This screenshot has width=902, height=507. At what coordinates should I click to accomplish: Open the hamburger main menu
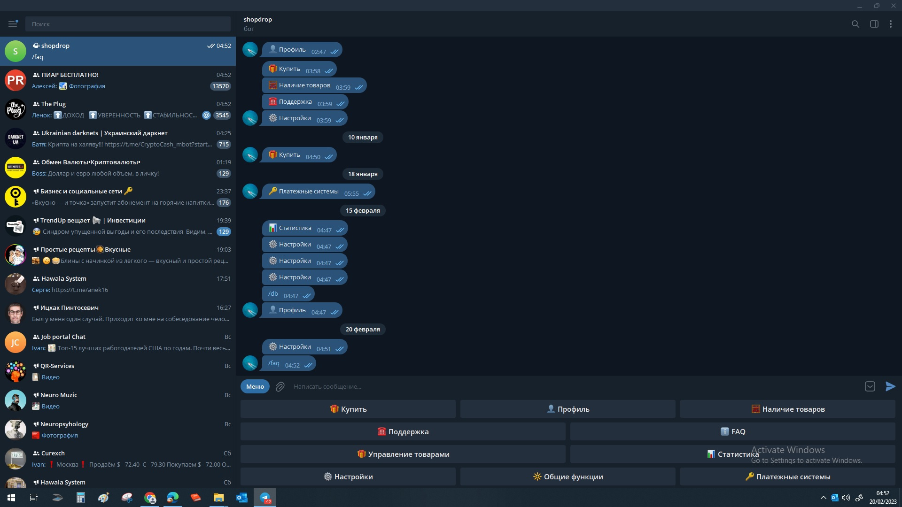click(x=13, y=24)
